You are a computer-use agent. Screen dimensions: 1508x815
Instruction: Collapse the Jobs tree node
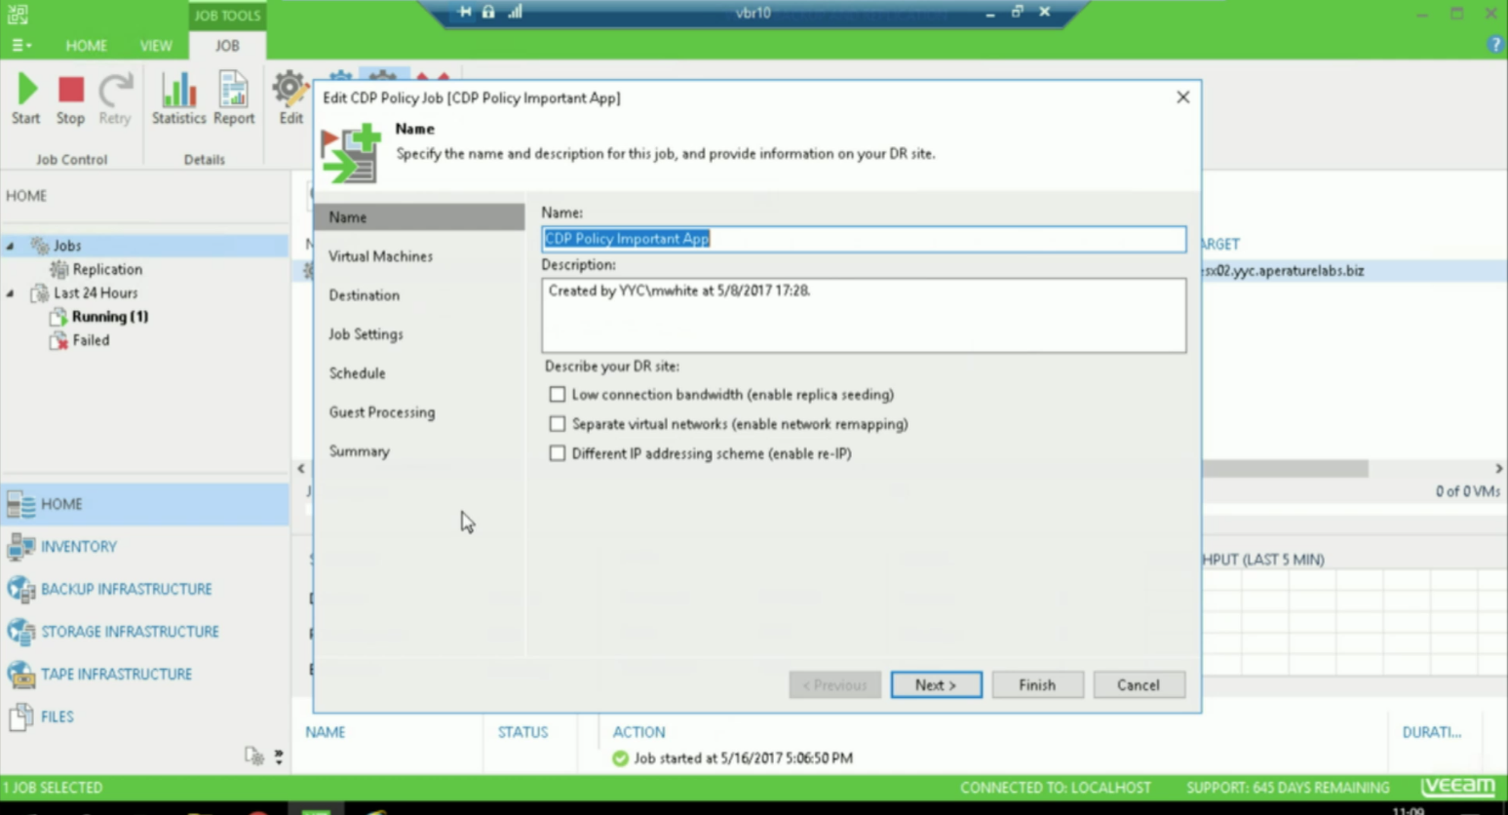(11, 246)
